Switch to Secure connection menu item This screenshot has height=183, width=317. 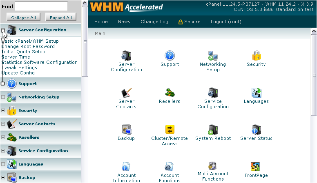pyautogui.click(x=190, y=22)
